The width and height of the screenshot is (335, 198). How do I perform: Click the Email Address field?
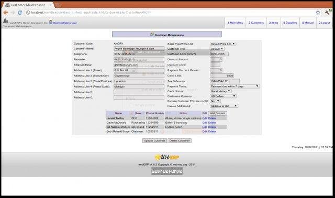coord(139,65)
